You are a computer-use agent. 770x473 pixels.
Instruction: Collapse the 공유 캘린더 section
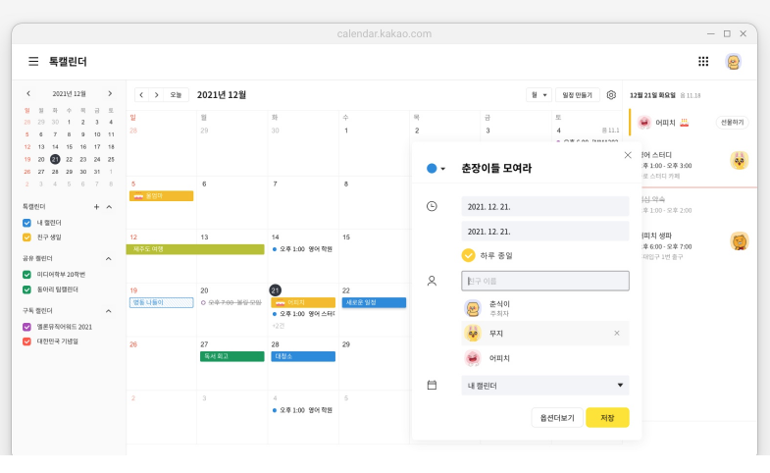pyautogui.click(x=109, y=258)
